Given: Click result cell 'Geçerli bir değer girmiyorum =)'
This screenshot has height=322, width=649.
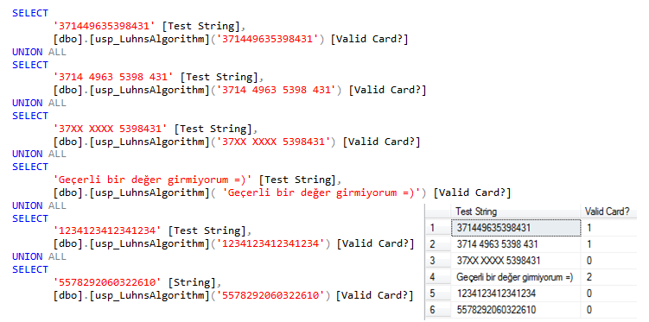Looking at the screenshot, I should pos(517,277).
